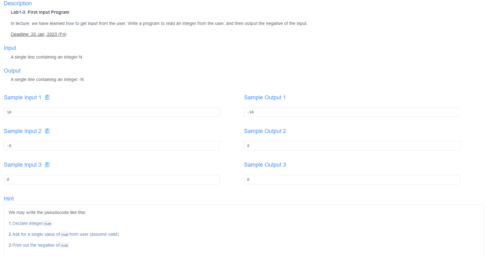Select the Sample Output 1 heading
The image size is (486, 256).
click(265, 97)
